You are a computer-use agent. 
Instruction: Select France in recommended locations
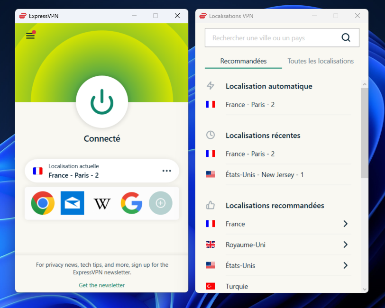point(278,224)
